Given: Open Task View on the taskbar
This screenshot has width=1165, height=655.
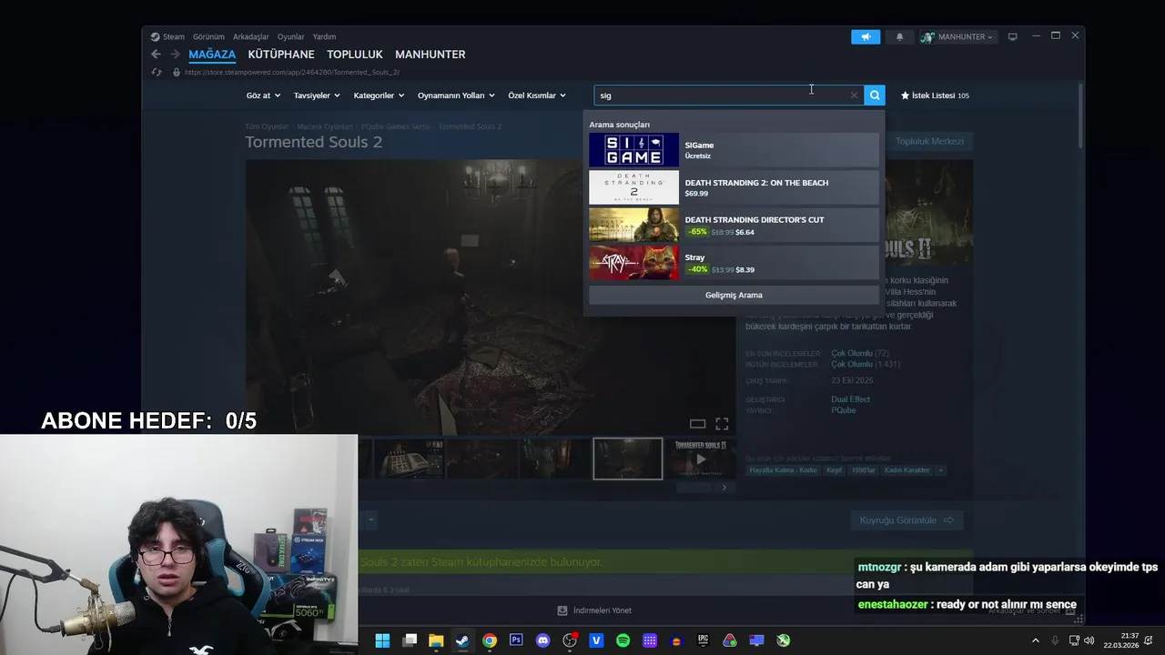Looking at the screenshot, I should click(x=410, y=640).
